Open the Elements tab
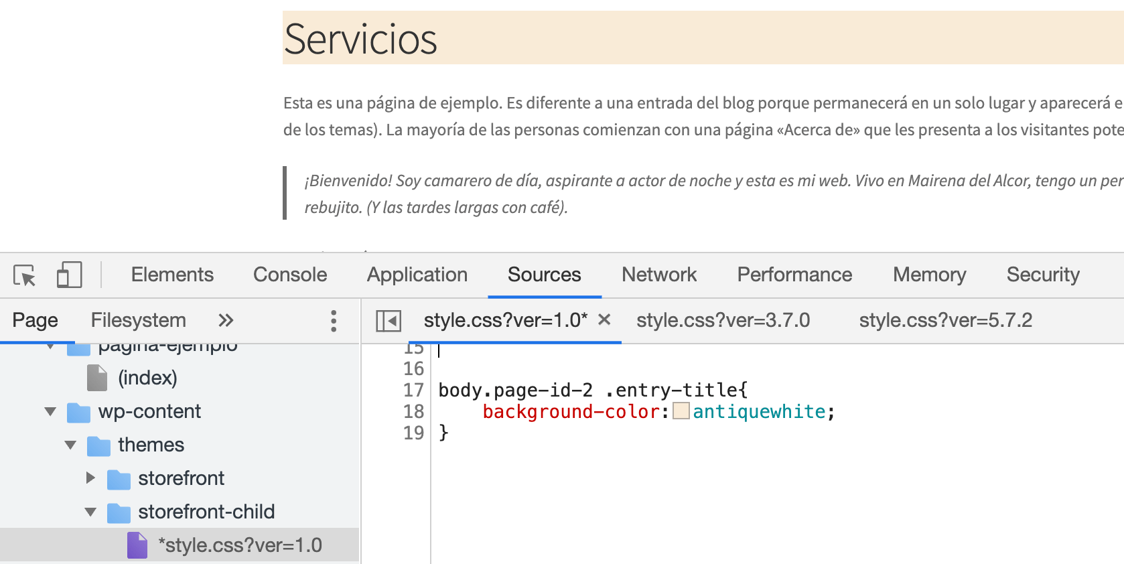This screenshot has width=1124, height=564. (x=172, y=275)
